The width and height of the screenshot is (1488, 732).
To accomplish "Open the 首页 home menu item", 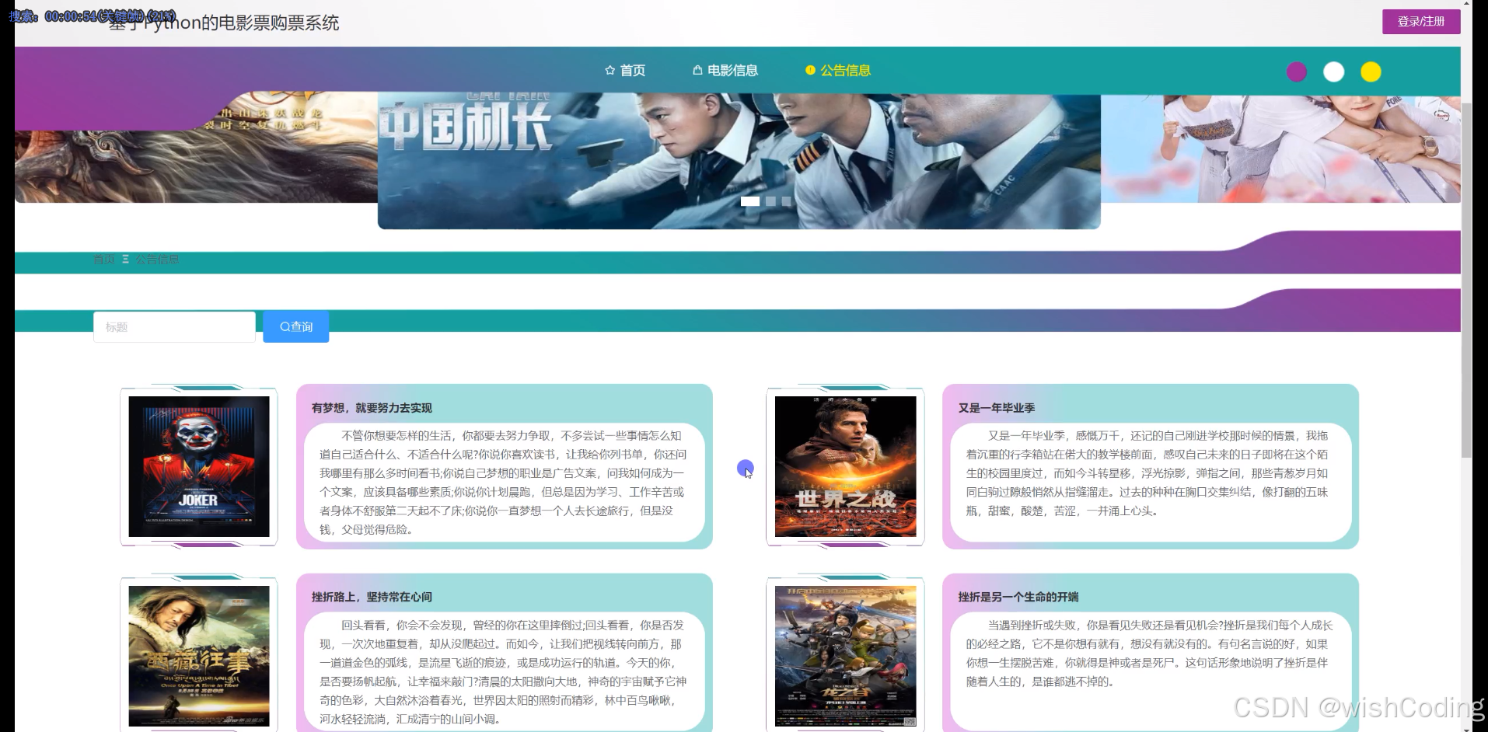I will coord(625,71).
